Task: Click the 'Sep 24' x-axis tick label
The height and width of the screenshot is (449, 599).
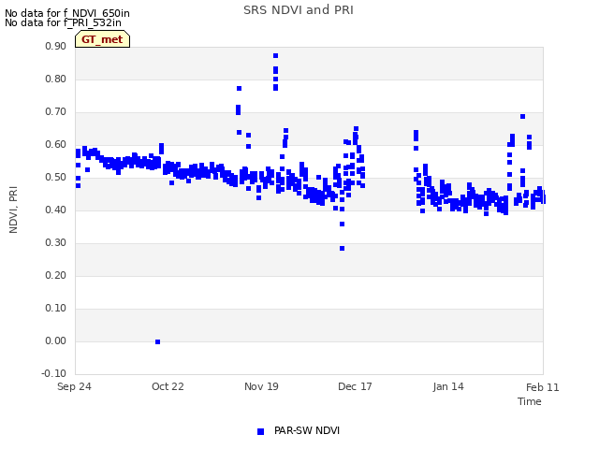Action: [x=74, y=386]
